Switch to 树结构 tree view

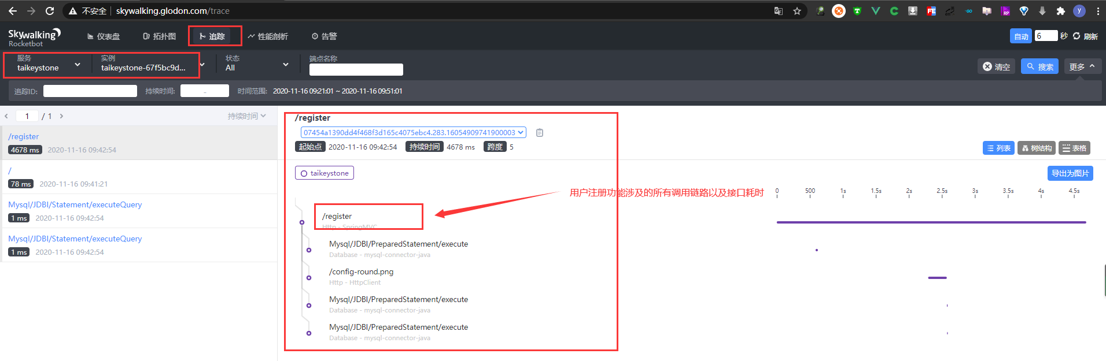click(x=1036, y=148)
